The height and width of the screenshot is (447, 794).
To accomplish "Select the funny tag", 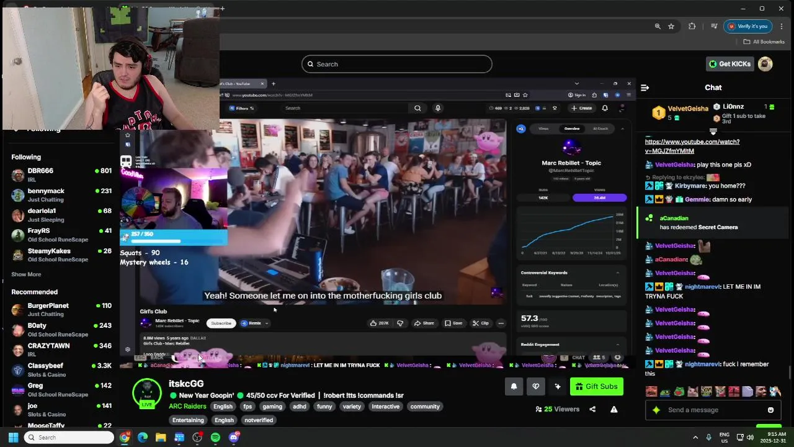I will click(324, 407).
